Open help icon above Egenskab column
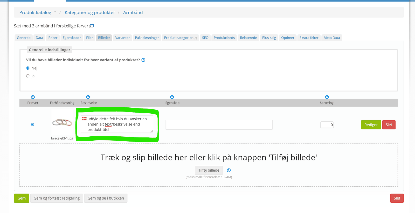 coord(172,97)
